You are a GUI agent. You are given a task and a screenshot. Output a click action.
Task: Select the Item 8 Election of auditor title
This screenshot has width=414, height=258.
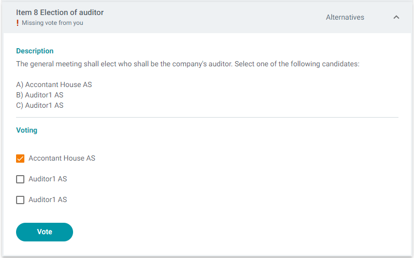tap(60, 12)
